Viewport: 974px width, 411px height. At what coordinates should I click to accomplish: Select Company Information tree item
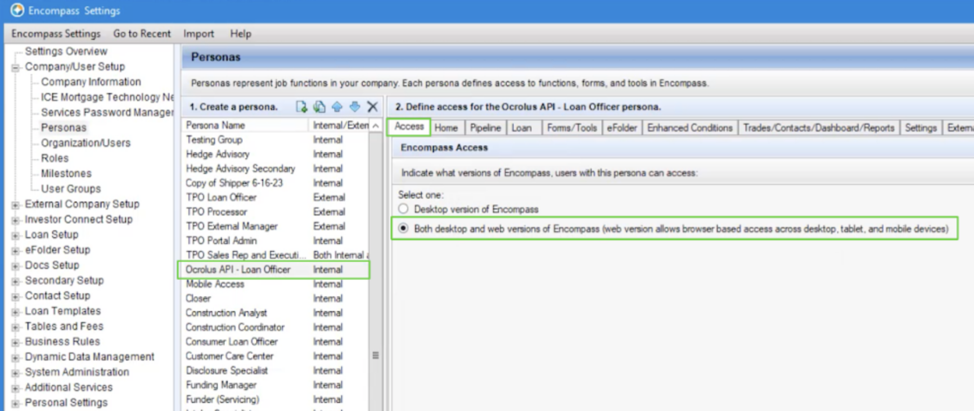(91, 82)
